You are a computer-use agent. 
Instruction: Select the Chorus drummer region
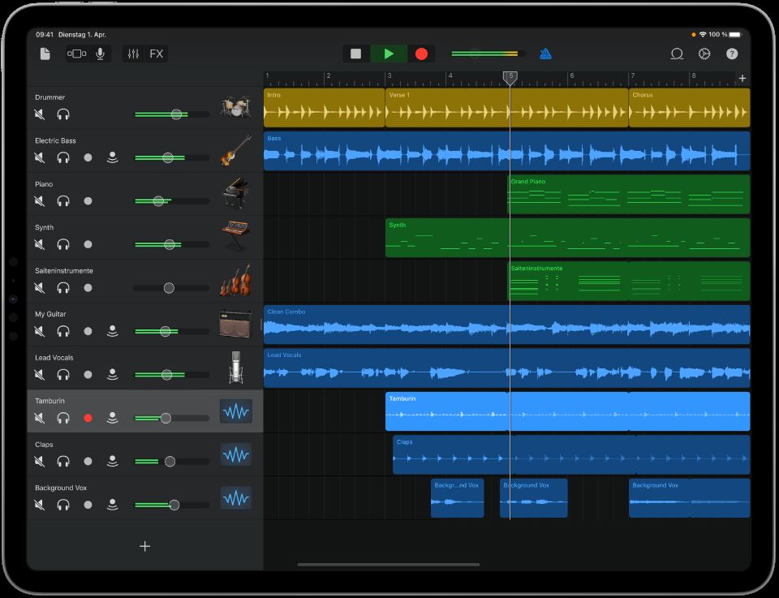[x=689, y=108]
